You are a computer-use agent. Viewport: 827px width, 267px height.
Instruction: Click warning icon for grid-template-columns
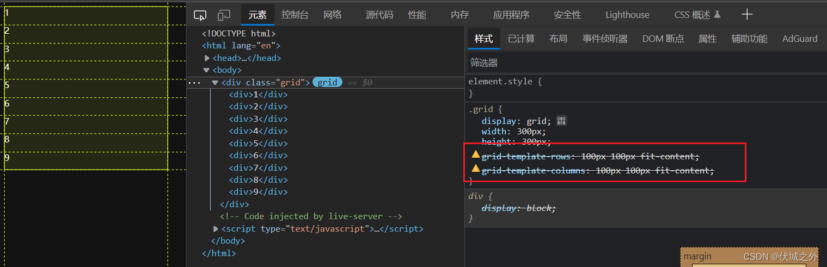coord(476,169)
